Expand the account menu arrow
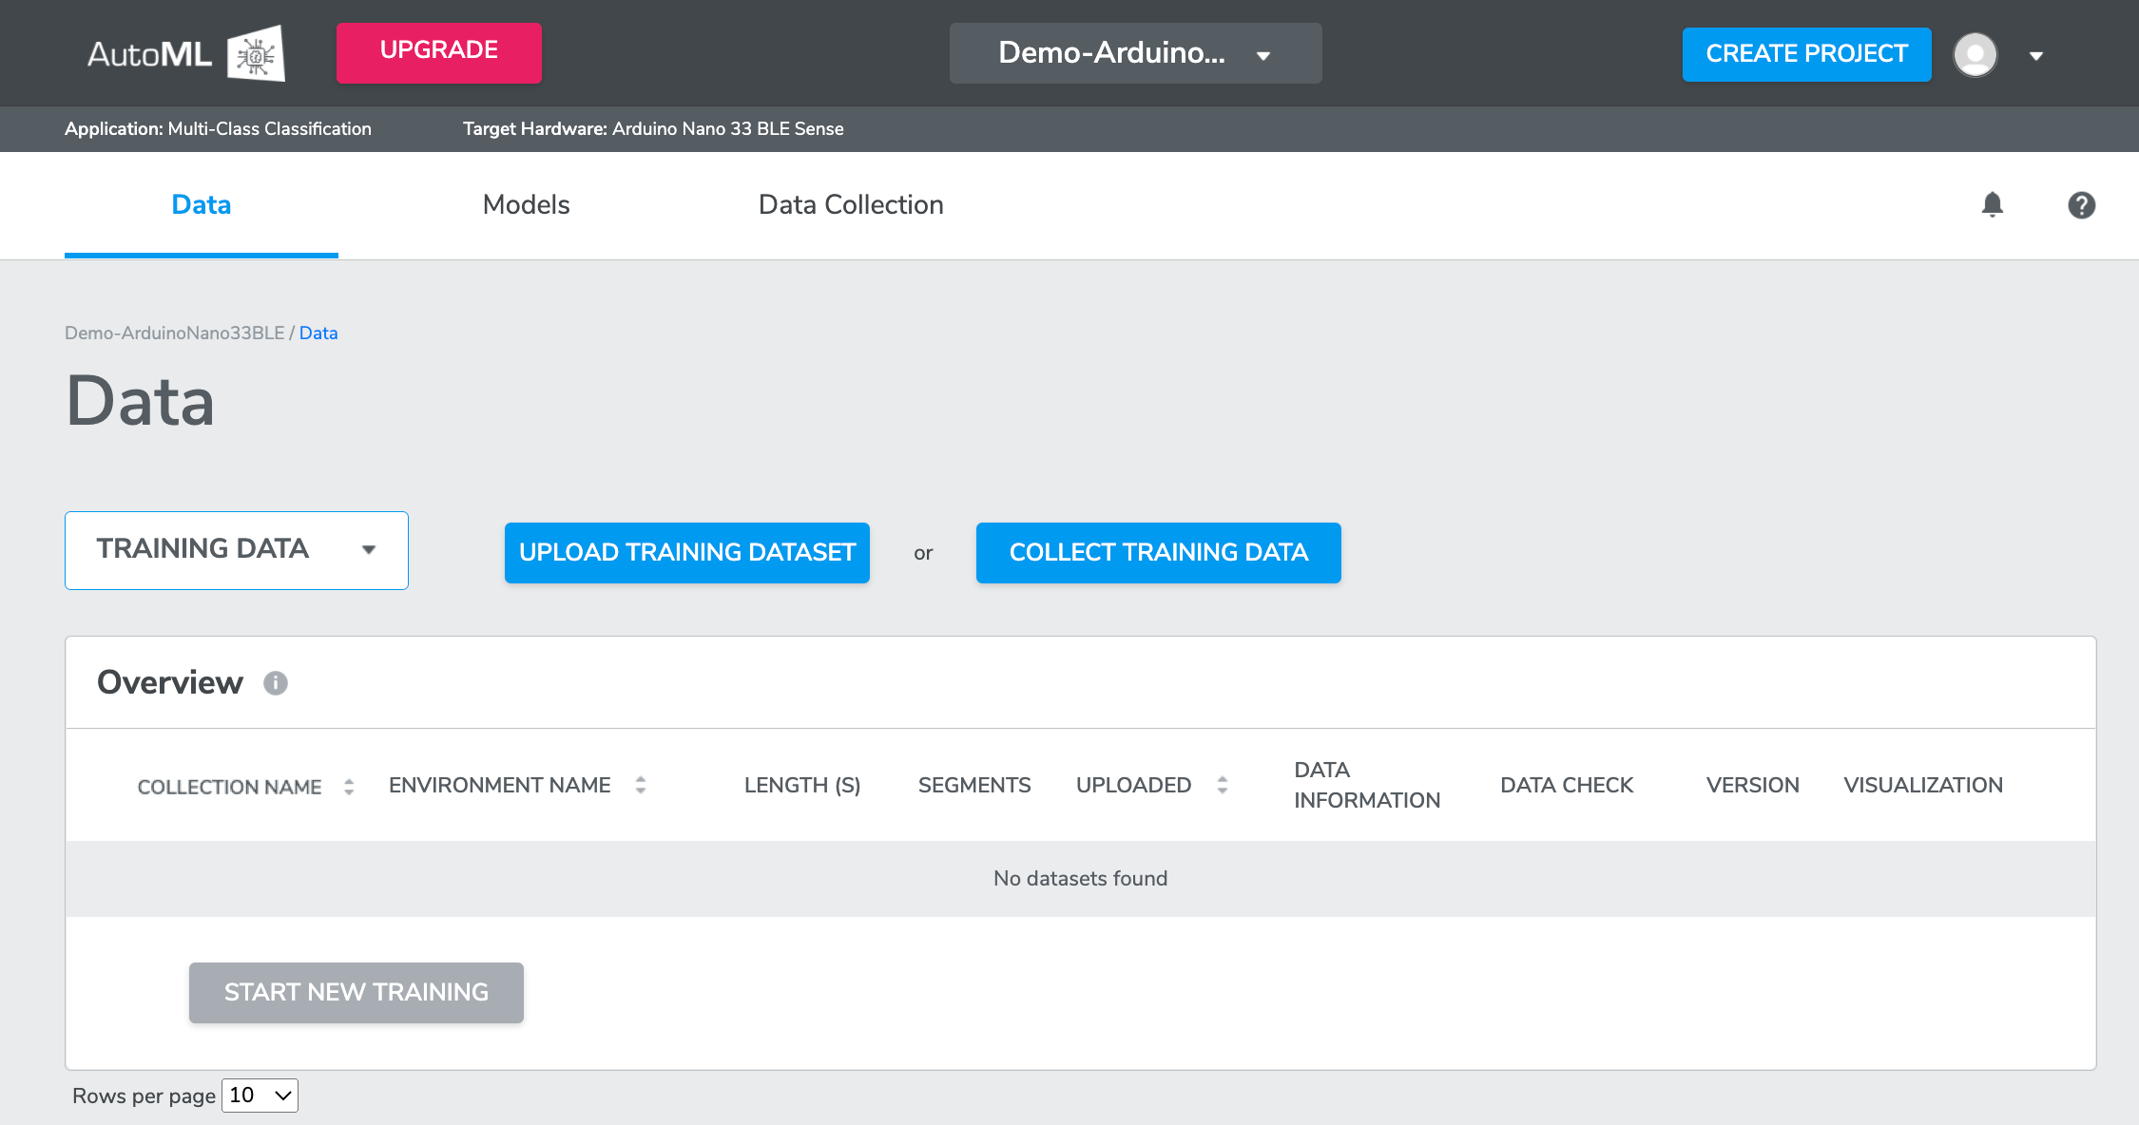 pyautogui.click(x=2036, y=56)
